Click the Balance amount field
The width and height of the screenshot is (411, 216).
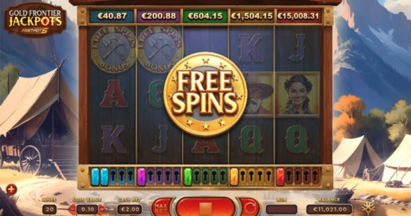pyautogui.click(x=329, y=210)
